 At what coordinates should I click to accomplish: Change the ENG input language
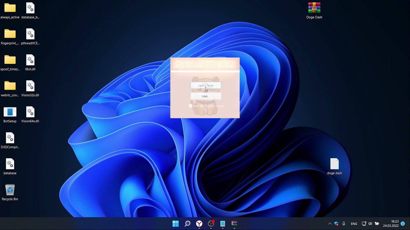point(354,224)
